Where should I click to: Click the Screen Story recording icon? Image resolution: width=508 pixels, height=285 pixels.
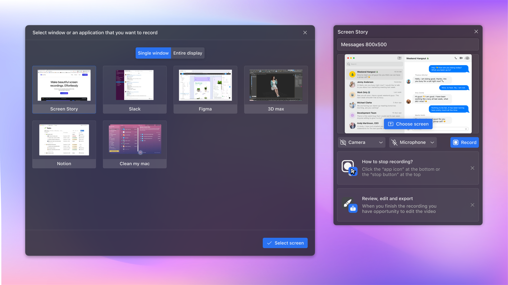456,142
